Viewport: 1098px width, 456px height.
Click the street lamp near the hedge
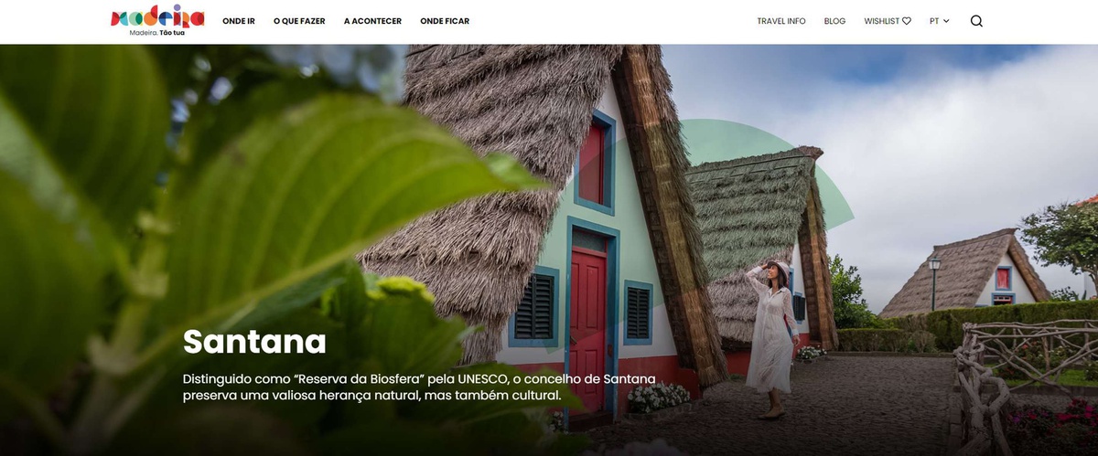[x=934, y=284]
